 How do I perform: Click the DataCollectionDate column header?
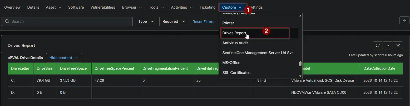[x=381, y=68]
